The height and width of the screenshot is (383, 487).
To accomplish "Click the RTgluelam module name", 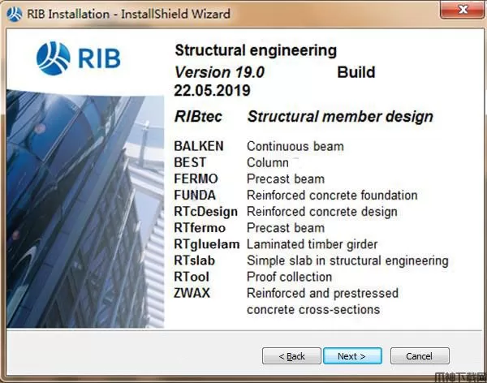I will click(207, 244).
